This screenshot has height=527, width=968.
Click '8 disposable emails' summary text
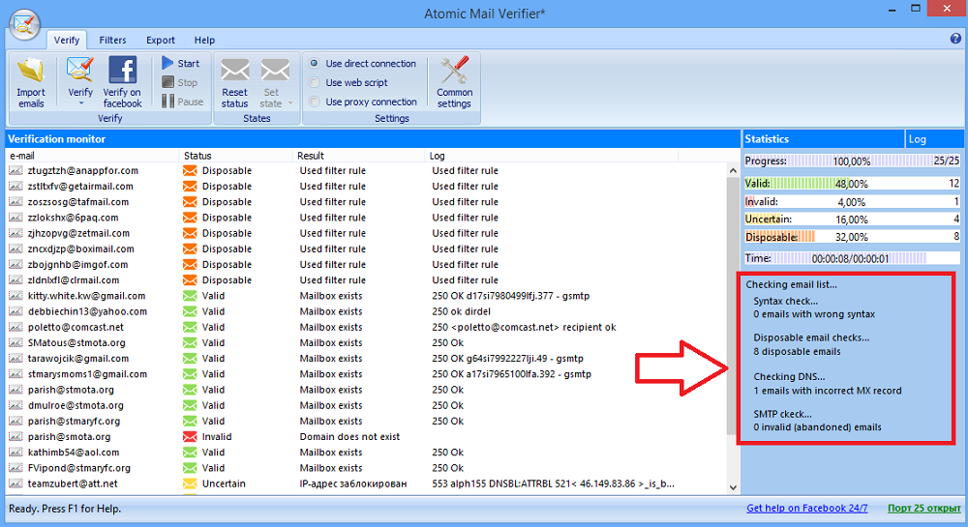tap(797, 351)
